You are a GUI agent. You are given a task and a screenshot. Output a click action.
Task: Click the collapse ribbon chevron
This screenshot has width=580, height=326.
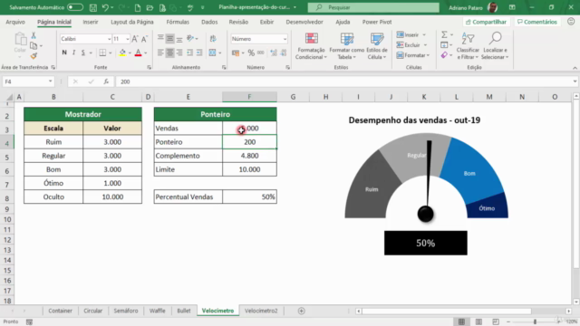point(575,68)
